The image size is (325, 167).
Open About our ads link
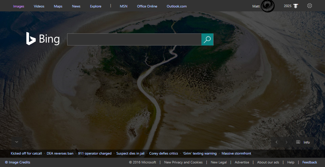[x=268, y=162]
